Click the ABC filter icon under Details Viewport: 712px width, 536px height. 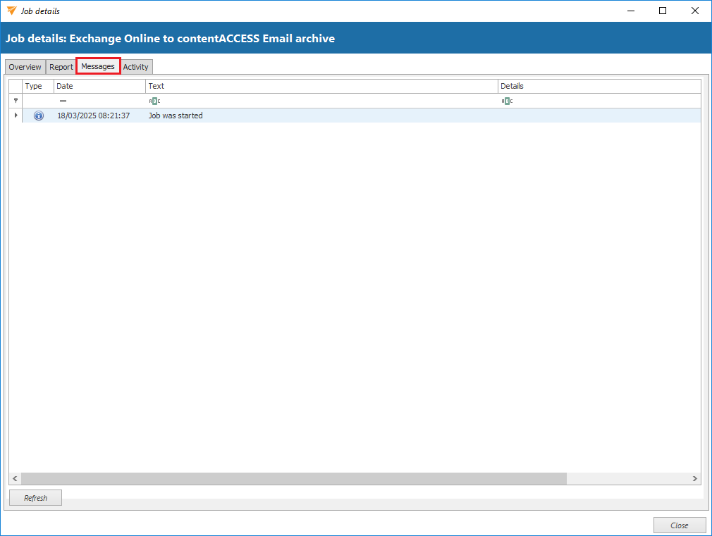point(507,101)
